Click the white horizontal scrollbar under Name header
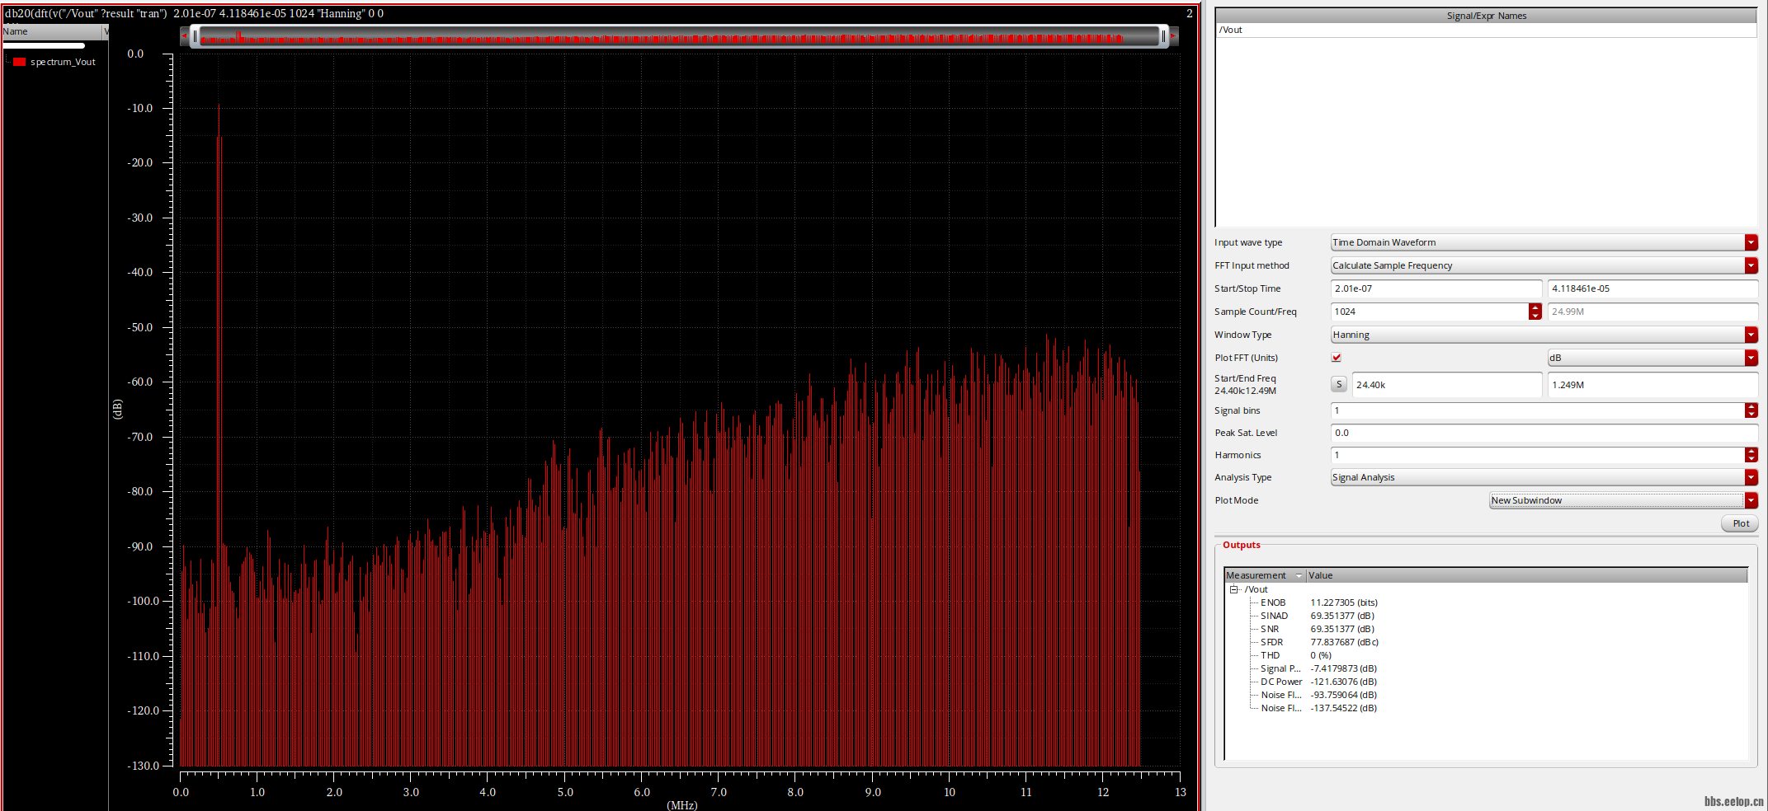 tap(44, 45)
